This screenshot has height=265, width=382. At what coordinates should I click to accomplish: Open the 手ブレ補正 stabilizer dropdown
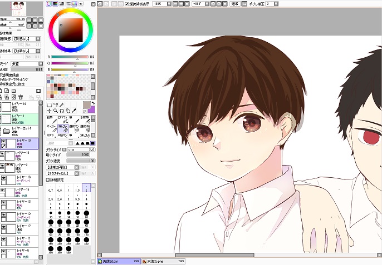point(276,4)
